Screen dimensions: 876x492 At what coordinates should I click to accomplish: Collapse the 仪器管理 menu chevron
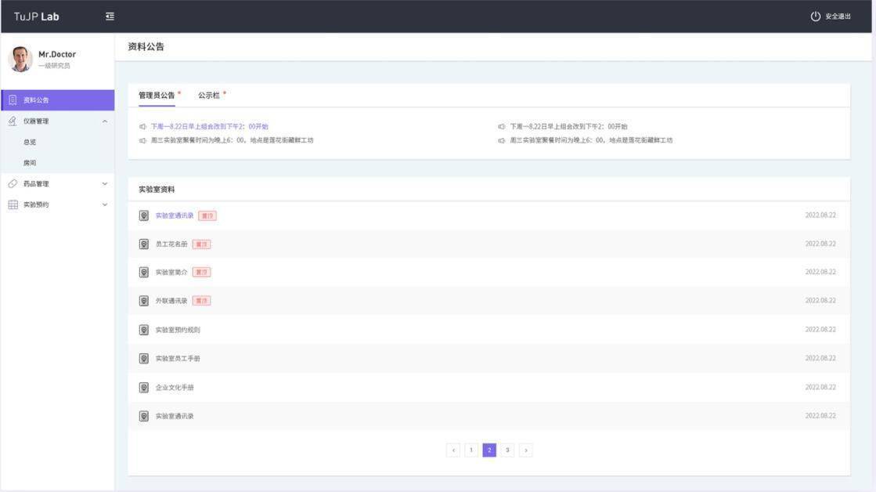pyautogui.click(x=105, y=121)
